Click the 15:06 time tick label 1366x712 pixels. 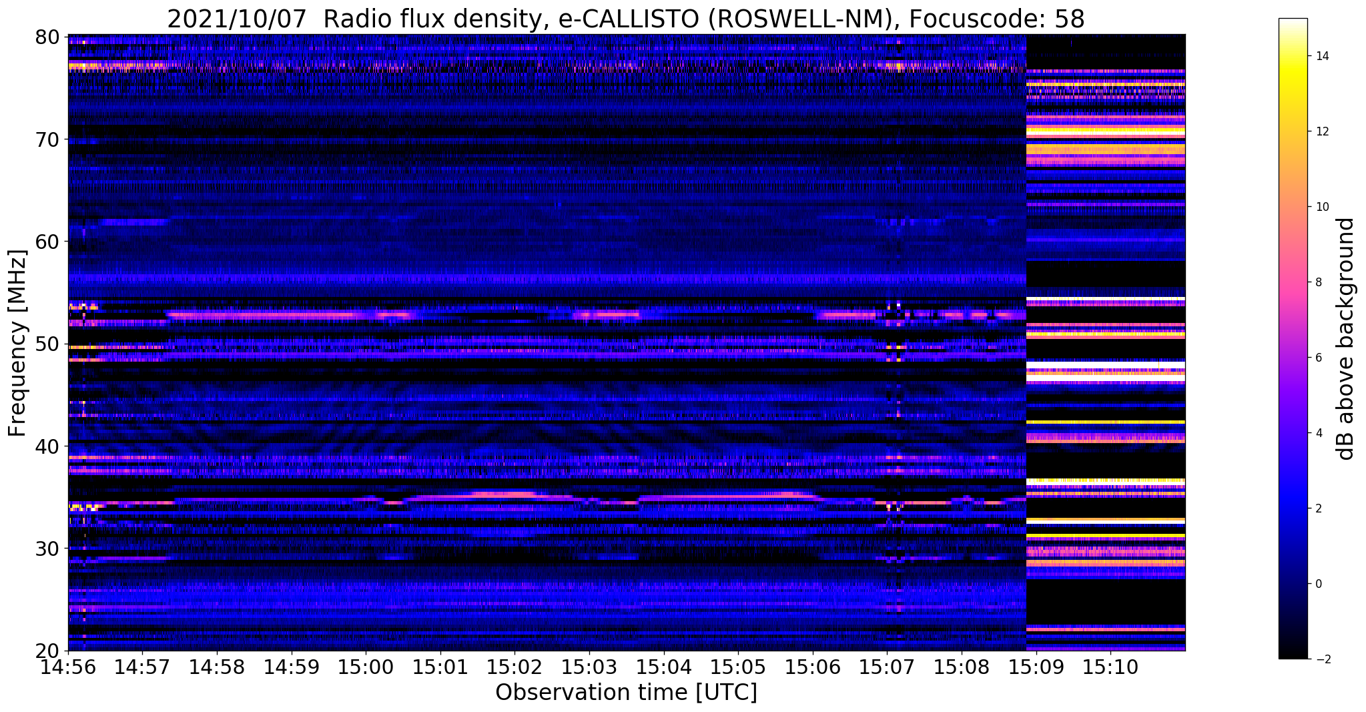pos(813,667)
